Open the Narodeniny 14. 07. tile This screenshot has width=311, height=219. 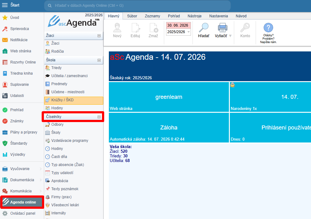270,97
